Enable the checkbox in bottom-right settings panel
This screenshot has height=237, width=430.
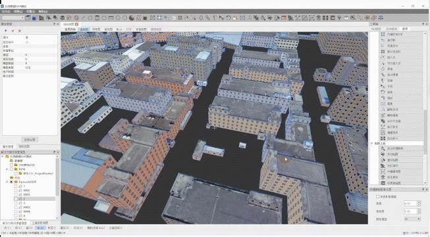[x=377, y=196]
